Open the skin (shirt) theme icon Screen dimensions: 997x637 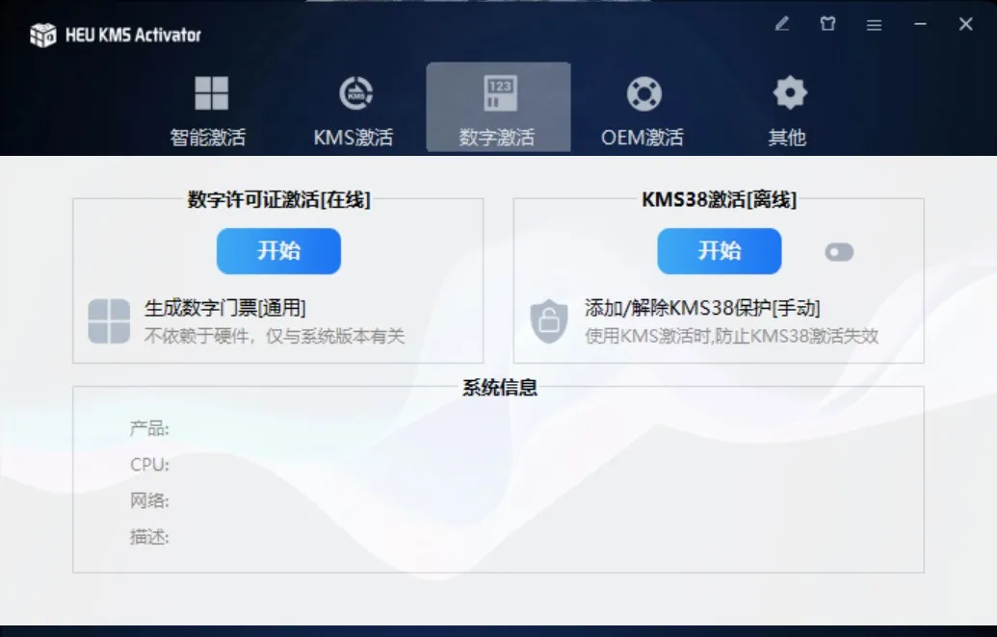point(827,24)
